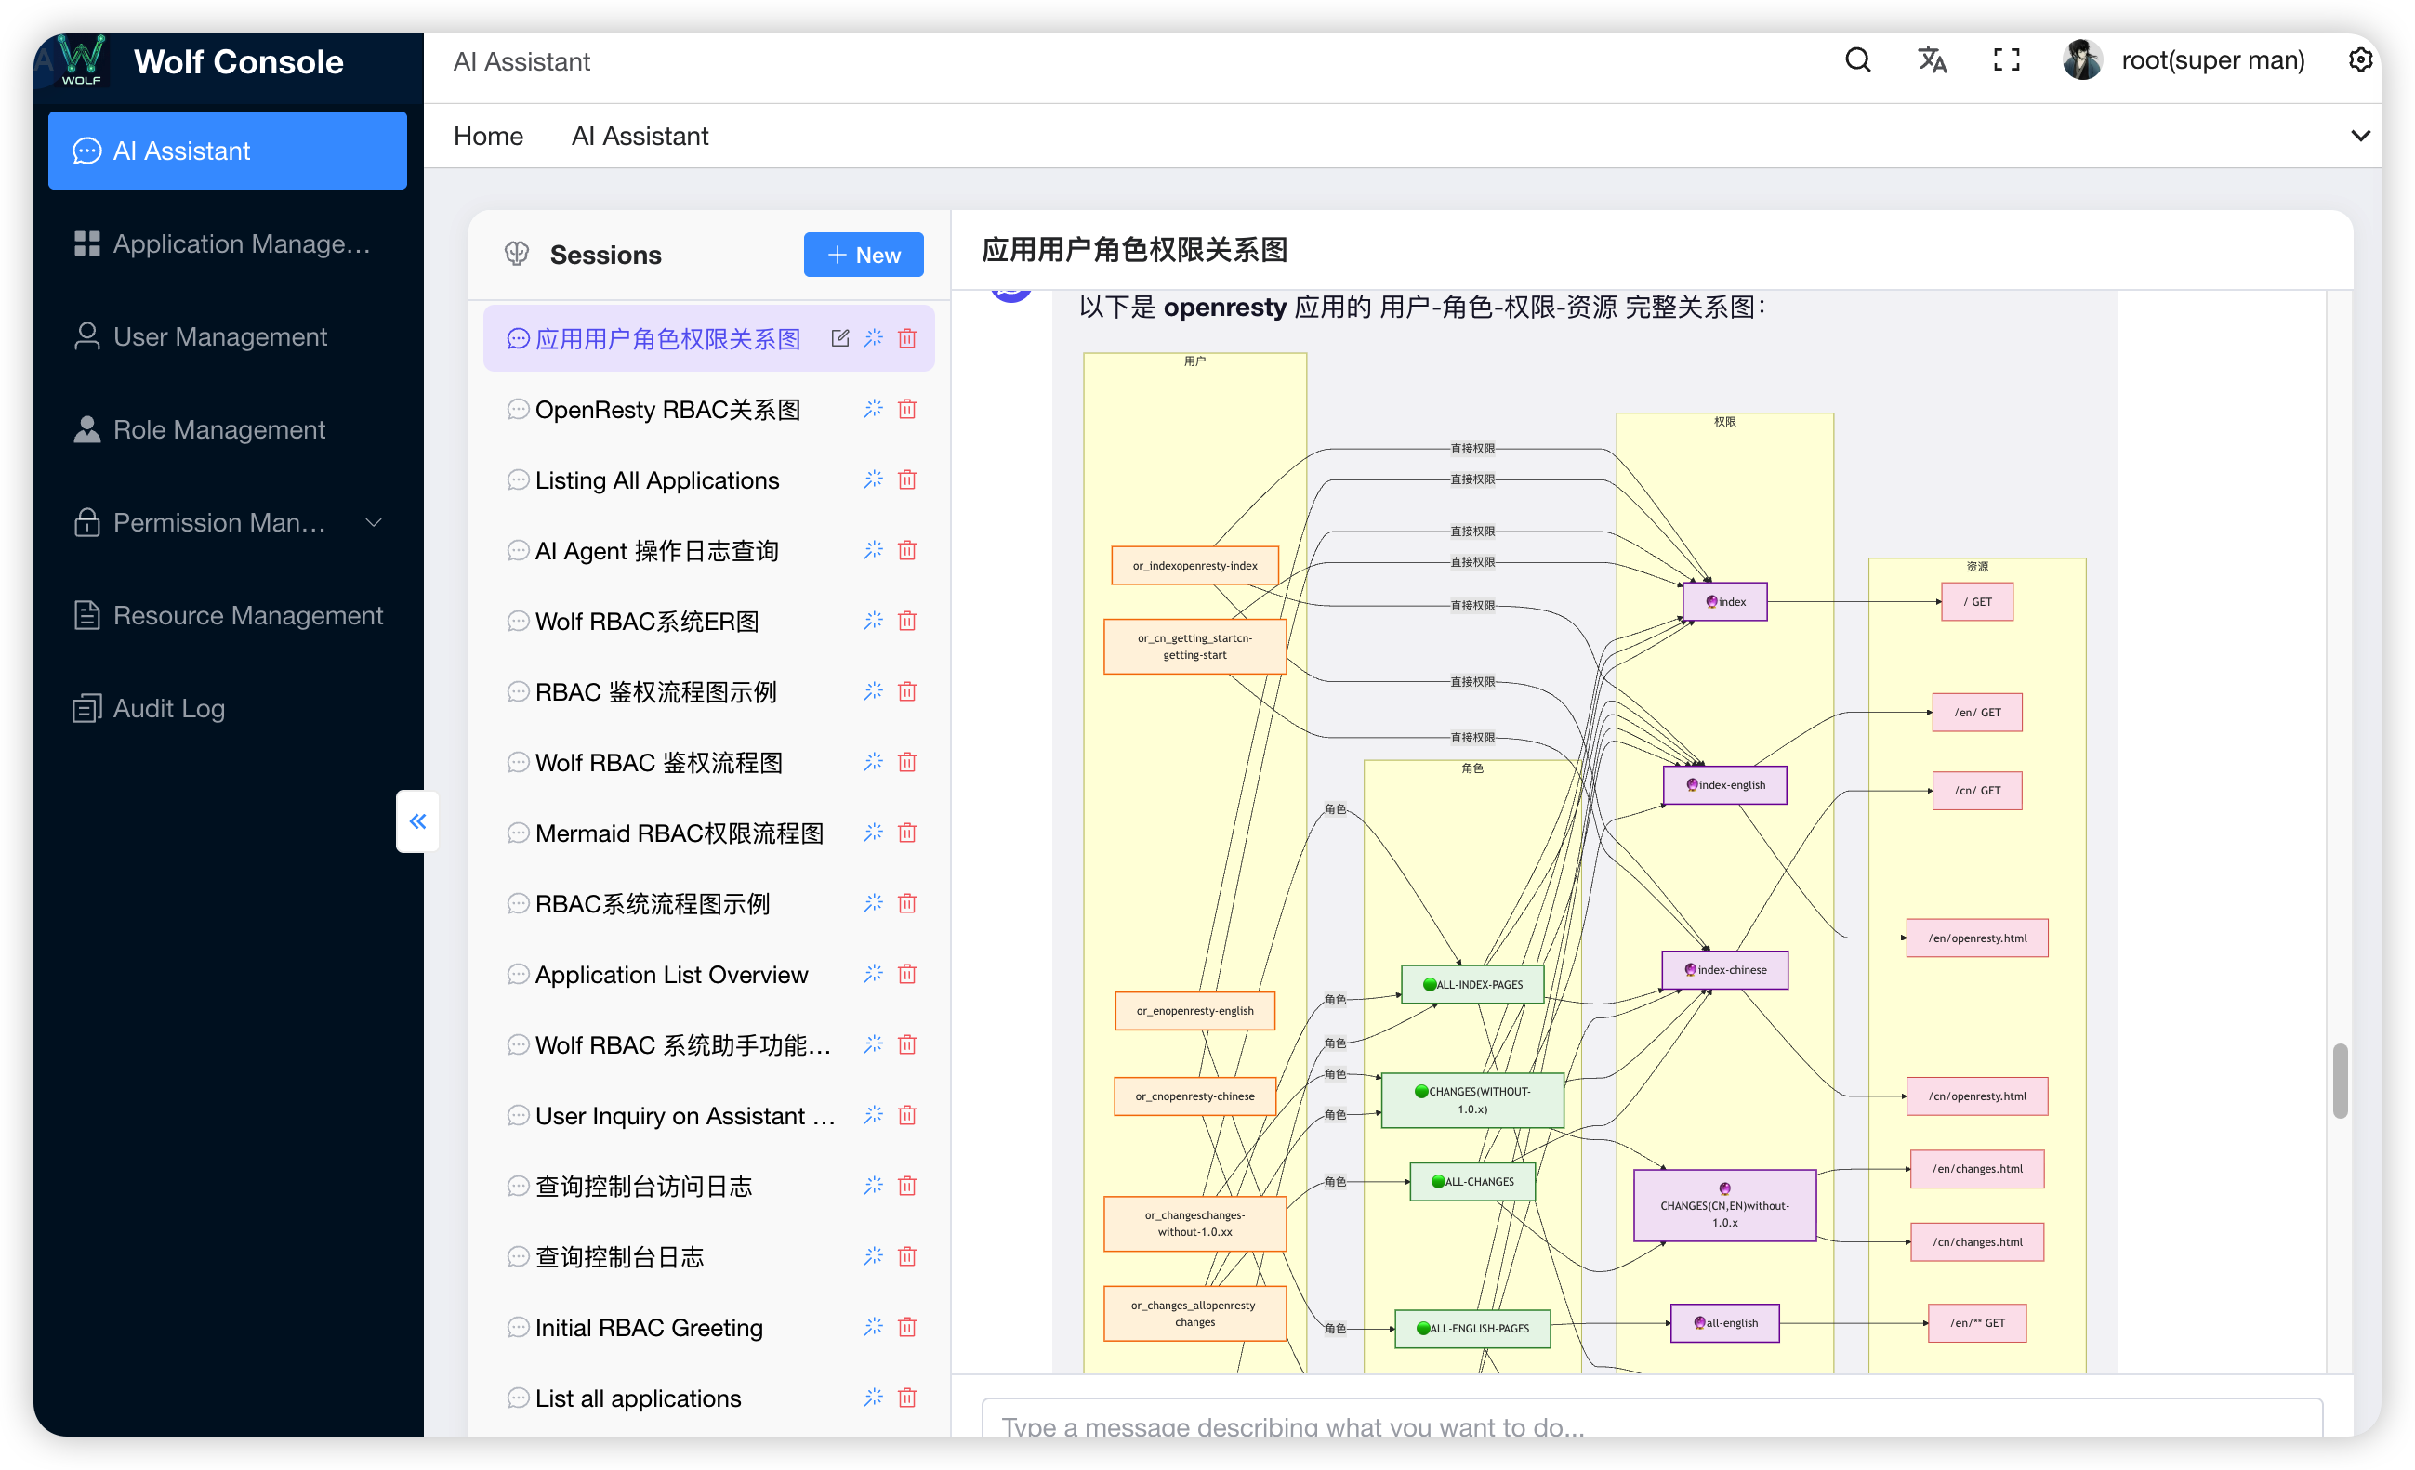The width and height of the screenshot is (2415, 1470).
Task: Open Role Management in the sidebar
Action: (x=228, y=429)
